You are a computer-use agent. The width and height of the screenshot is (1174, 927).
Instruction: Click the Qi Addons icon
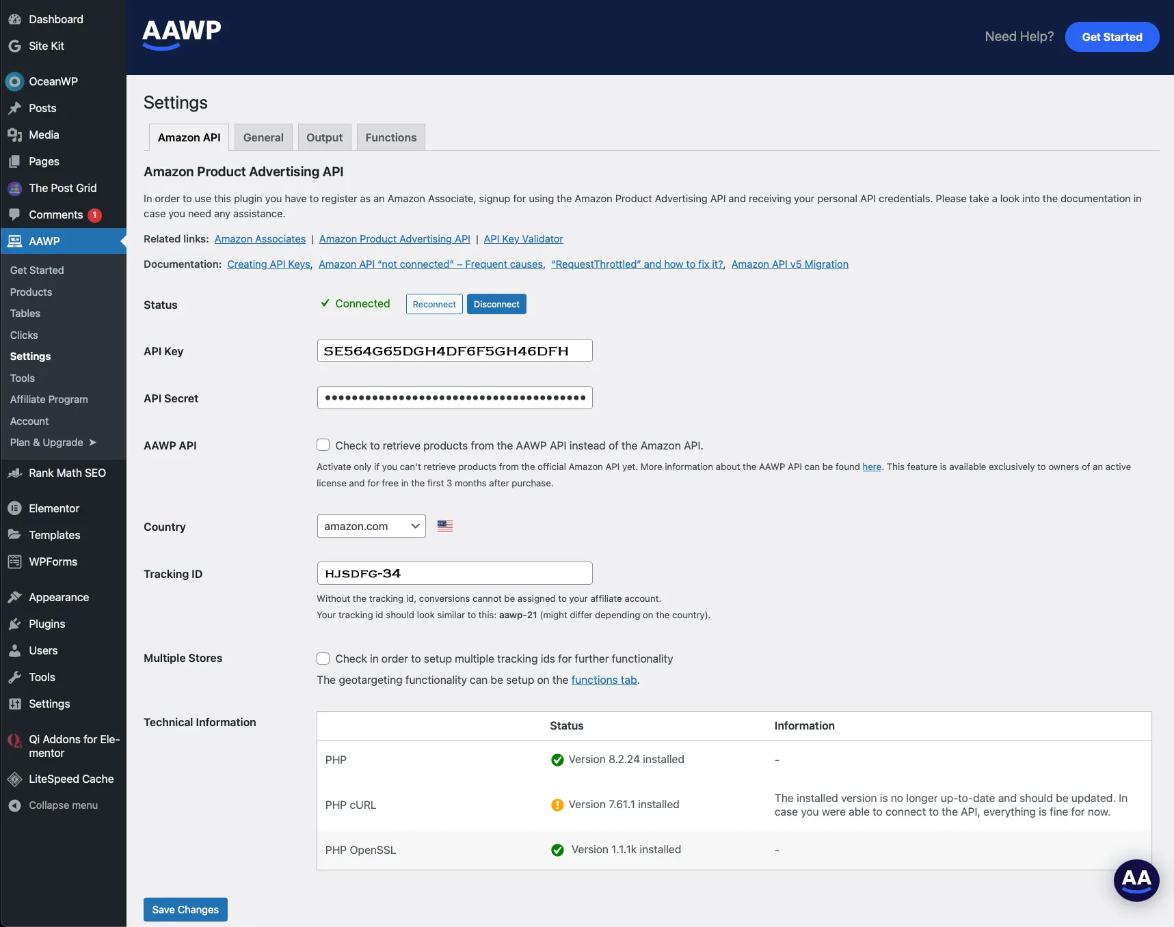point(14,740)
